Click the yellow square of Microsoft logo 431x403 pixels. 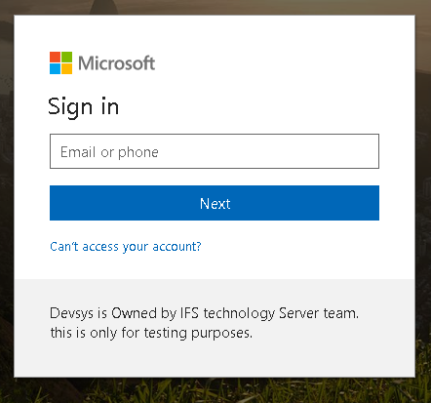(67, 69)
